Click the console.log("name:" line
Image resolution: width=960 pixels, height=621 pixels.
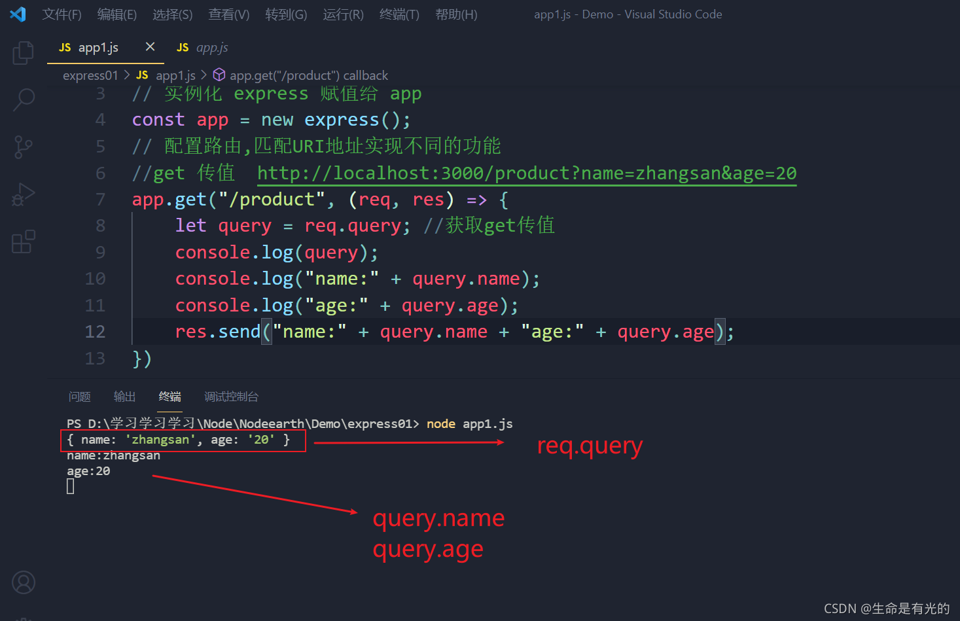click(x=358, y=279)
